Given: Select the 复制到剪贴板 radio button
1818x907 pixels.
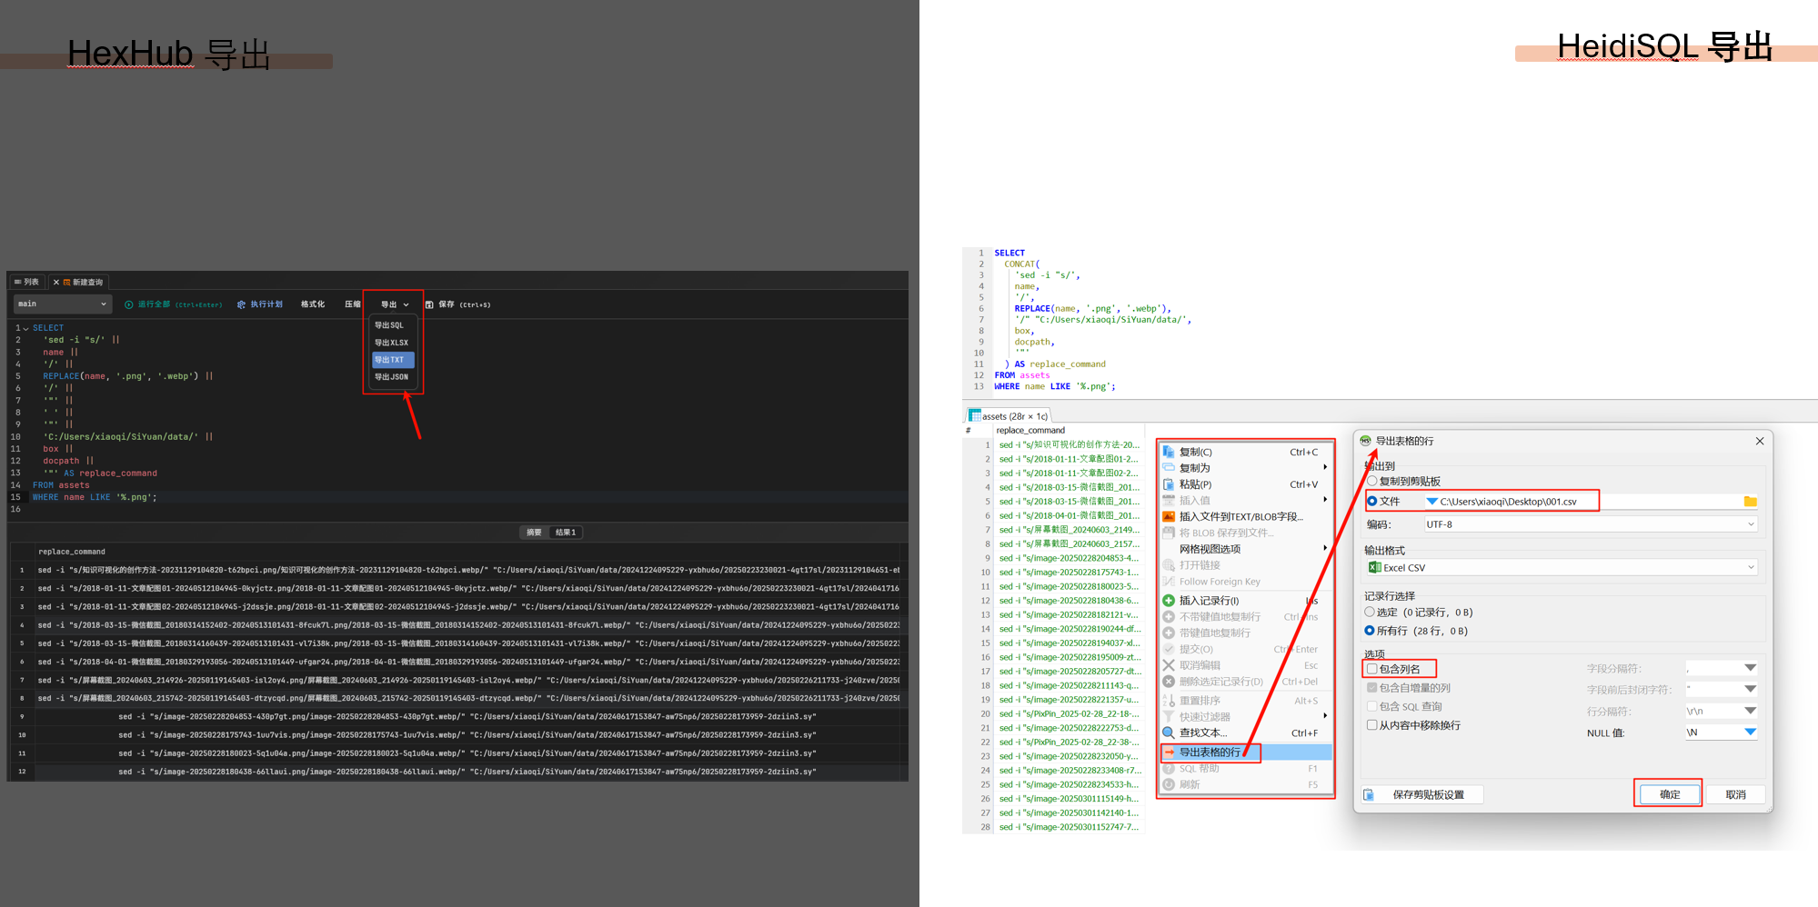Looking at the screenshot, I should click(1372, 482).
